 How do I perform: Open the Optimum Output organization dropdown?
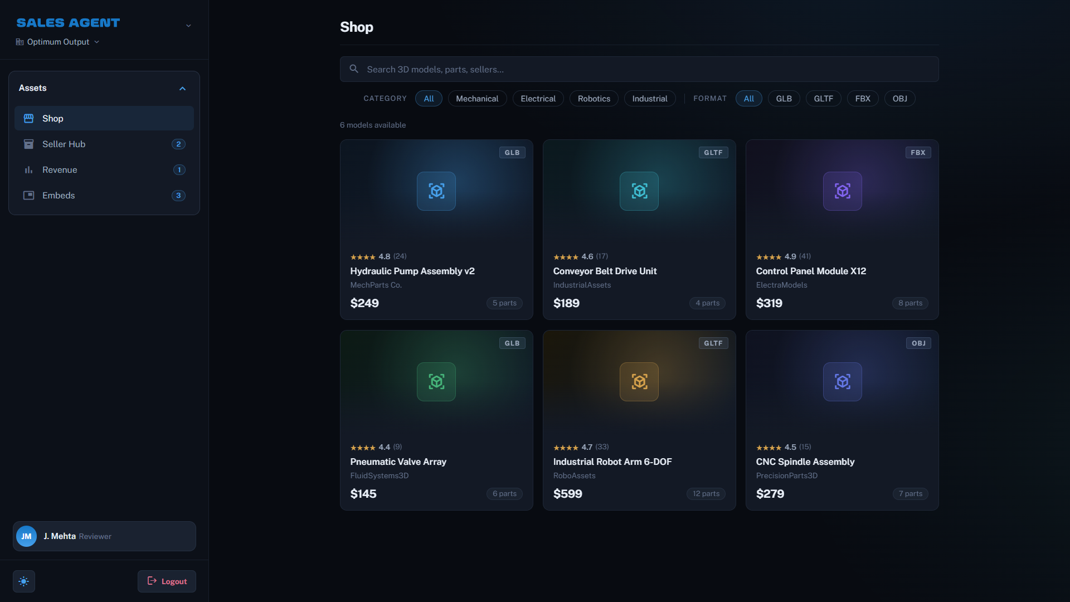pyautogui.click(x=58, y=42)
